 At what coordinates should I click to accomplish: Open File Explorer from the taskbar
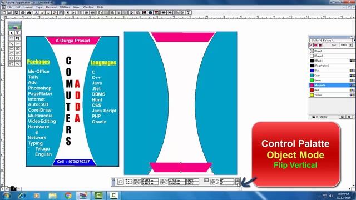53,195
